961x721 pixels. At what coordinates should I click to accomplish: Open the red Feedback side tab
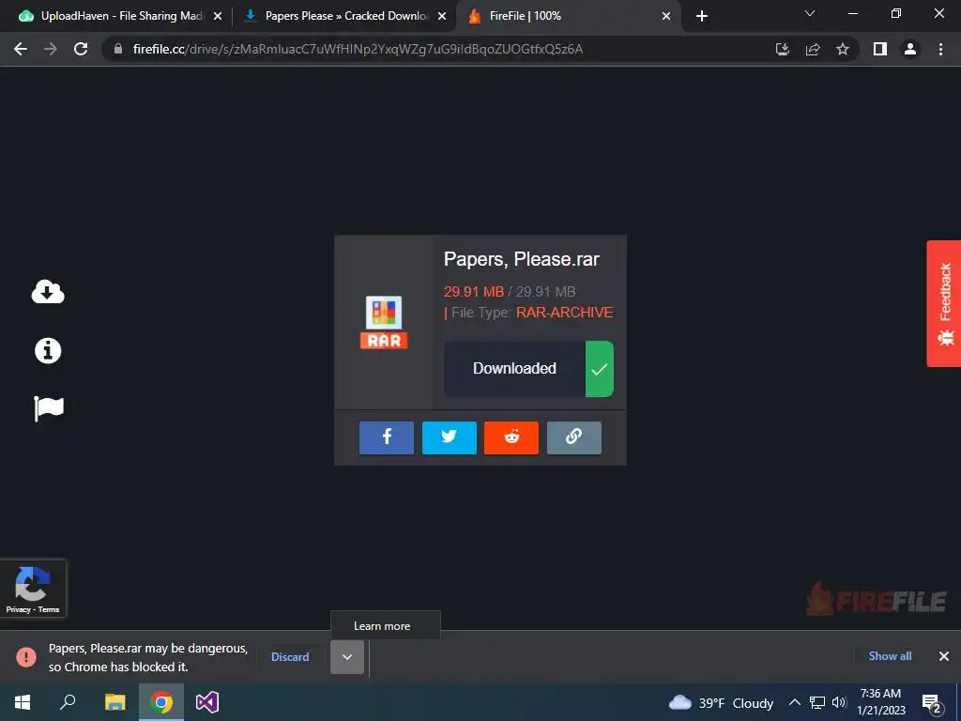[944, 303]
